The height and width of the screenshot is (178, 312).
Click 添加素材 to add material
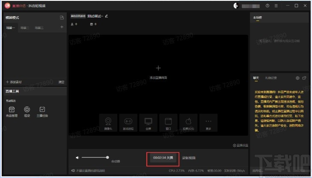(14, 82)
